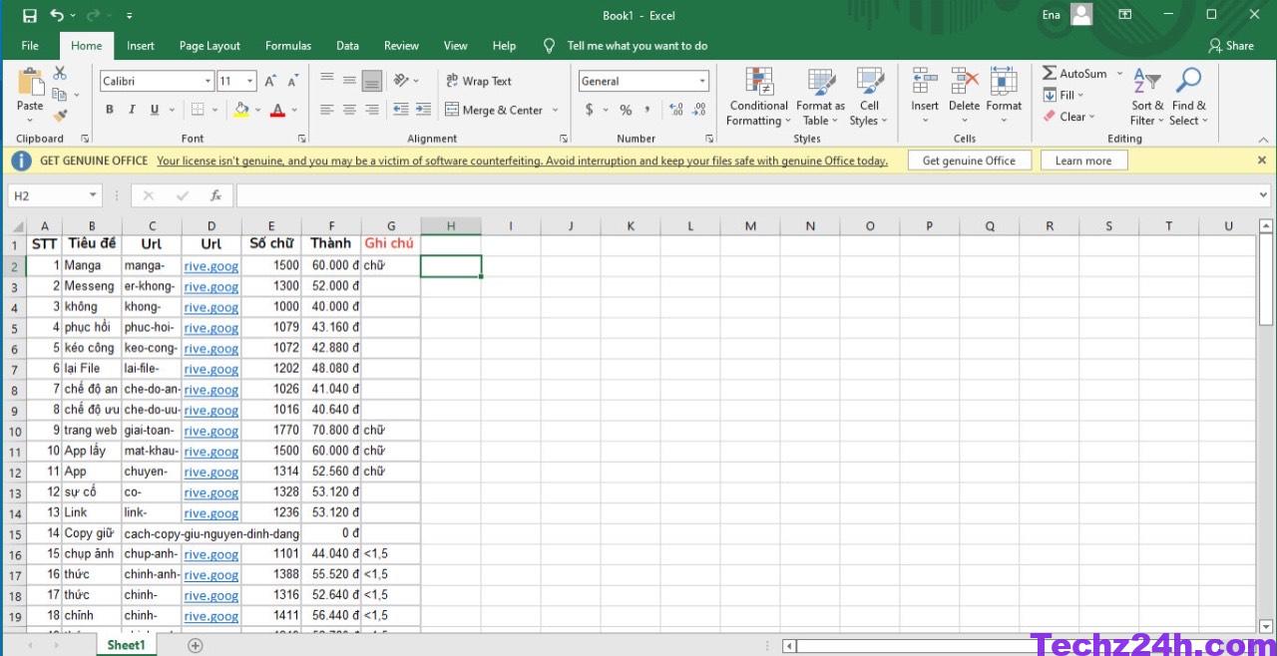Apply the red Font Color A swatch
Screen dimensions: 1277x656
[277, 110]
